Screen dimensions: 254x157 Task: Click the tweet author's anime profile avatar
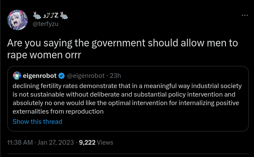[18, 20]
